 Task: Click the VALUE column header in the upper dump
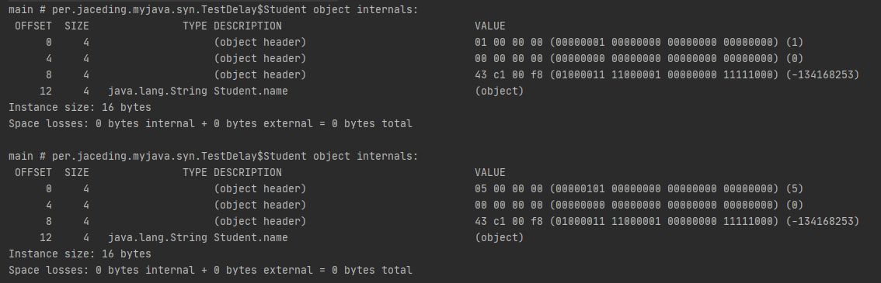click(x=490, y=26)
